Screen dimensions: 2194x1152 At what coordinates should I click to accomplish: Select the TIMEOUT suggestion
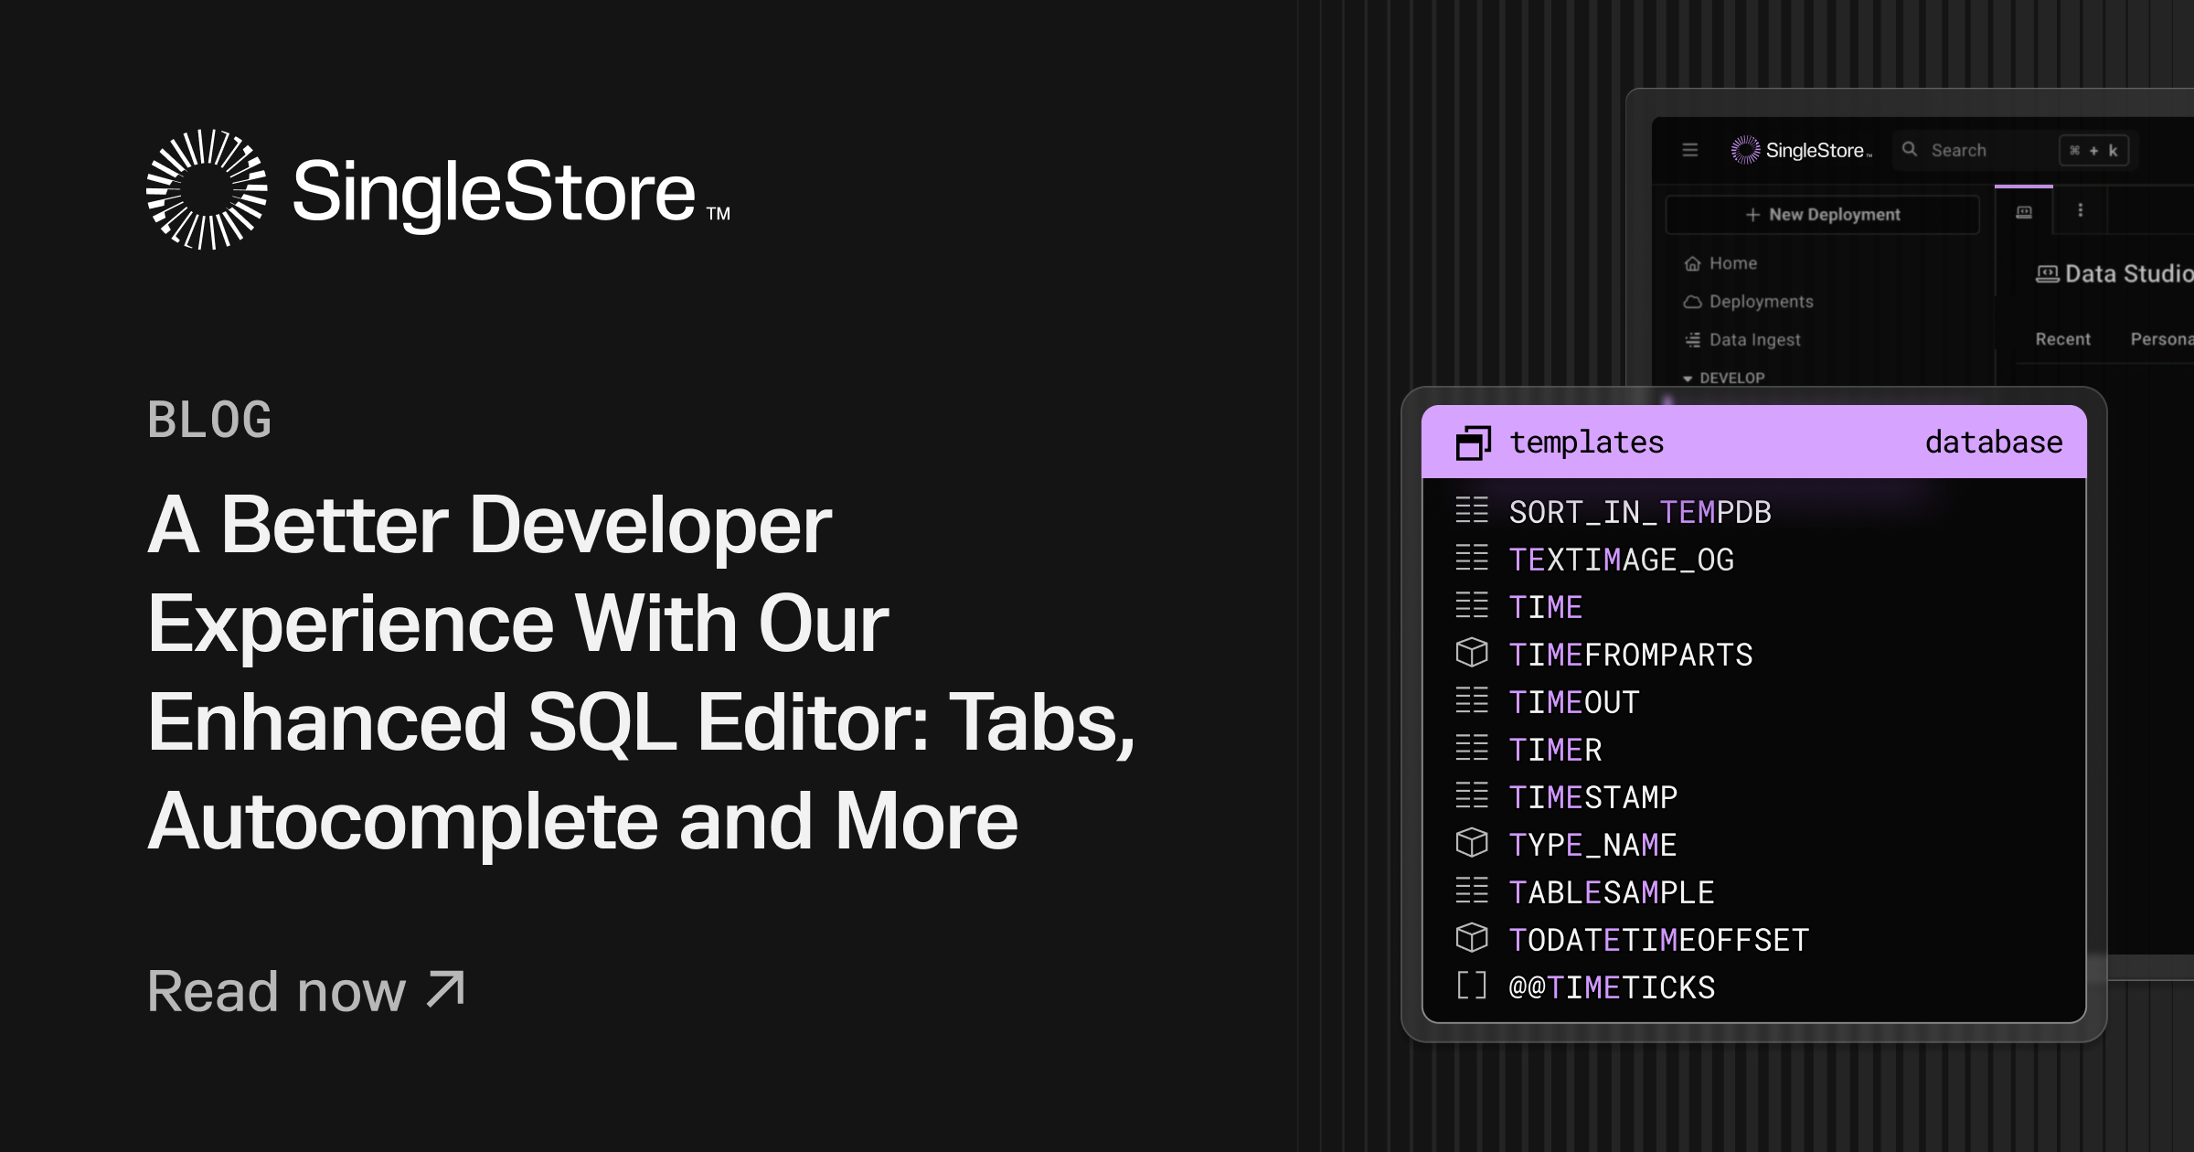[1754, 702]
